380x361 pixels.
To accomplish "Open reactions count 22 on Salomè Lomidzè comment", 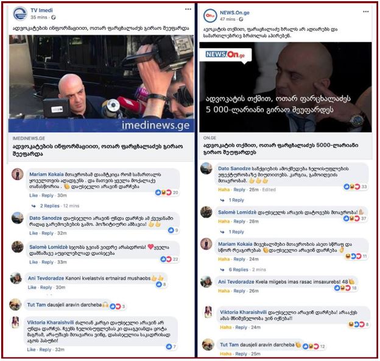I will point(175,259).
